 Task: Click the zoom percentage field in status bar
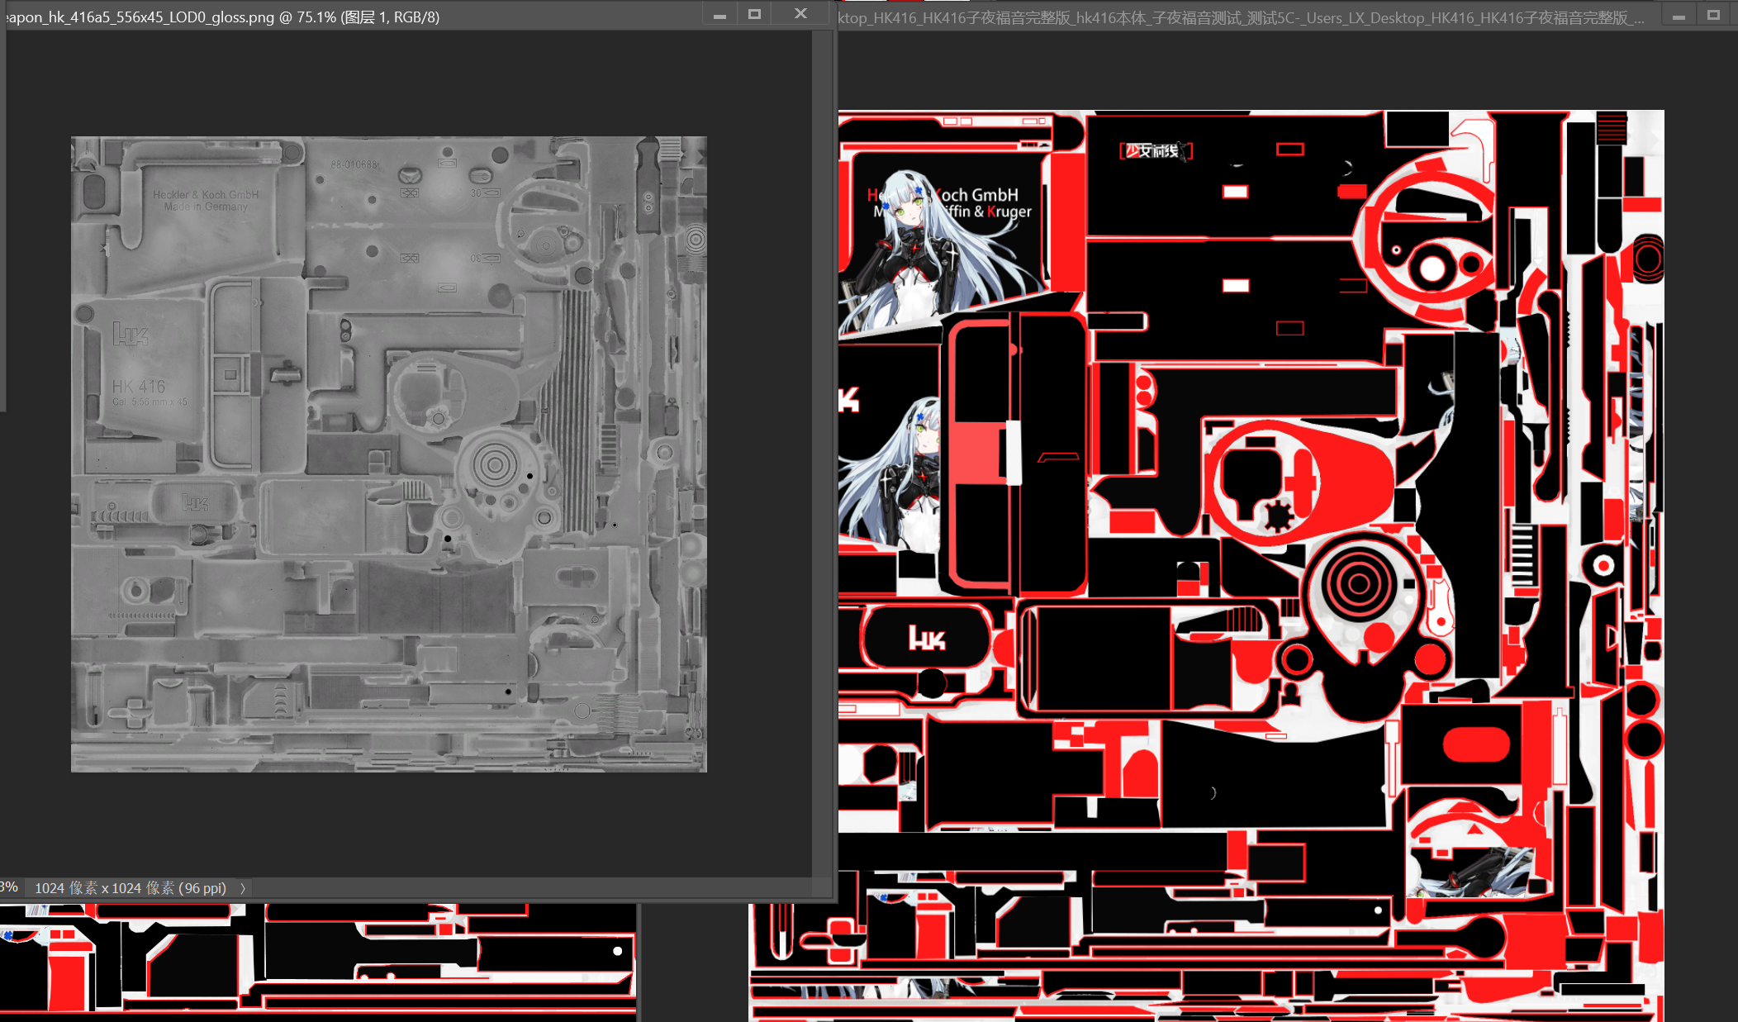(x=9, y=887)
